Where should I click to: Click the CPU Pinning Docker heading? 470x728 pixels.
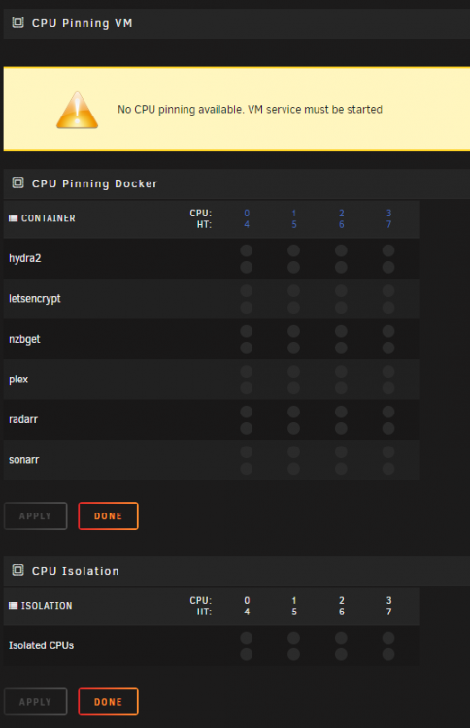(95, 183)
